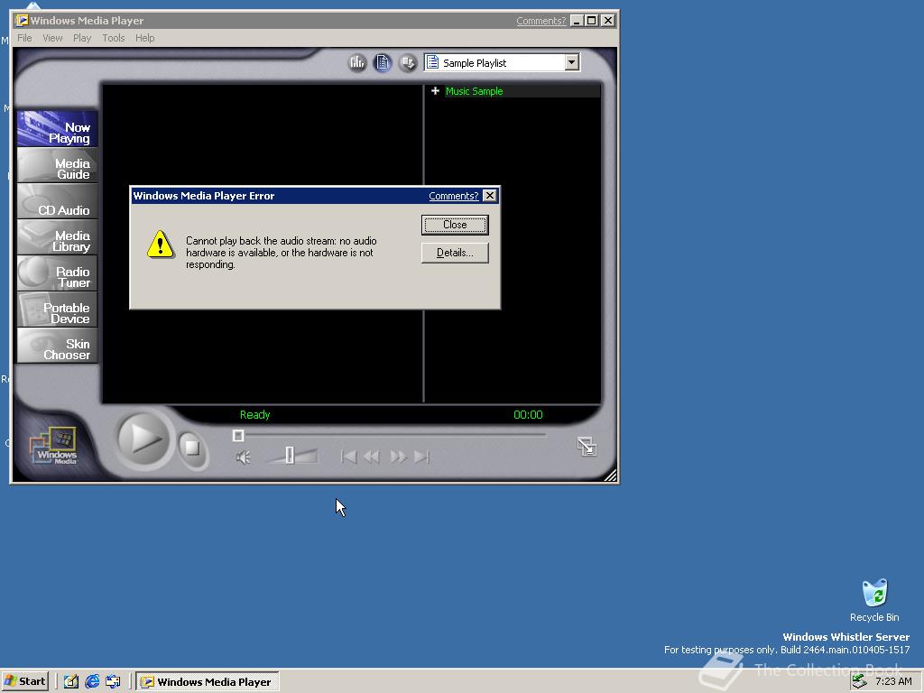Click the Ready status text
Viewport: 924px width, 693px height.
(254, 415)
